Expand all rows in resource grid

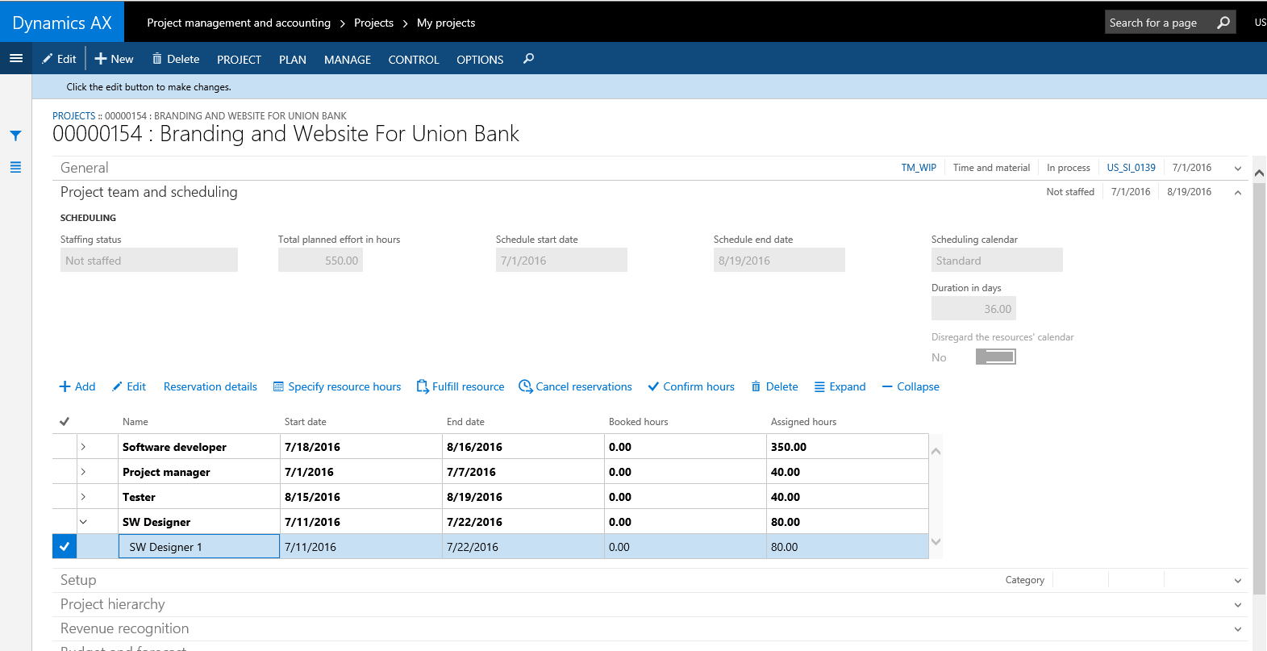coord(840,386)
